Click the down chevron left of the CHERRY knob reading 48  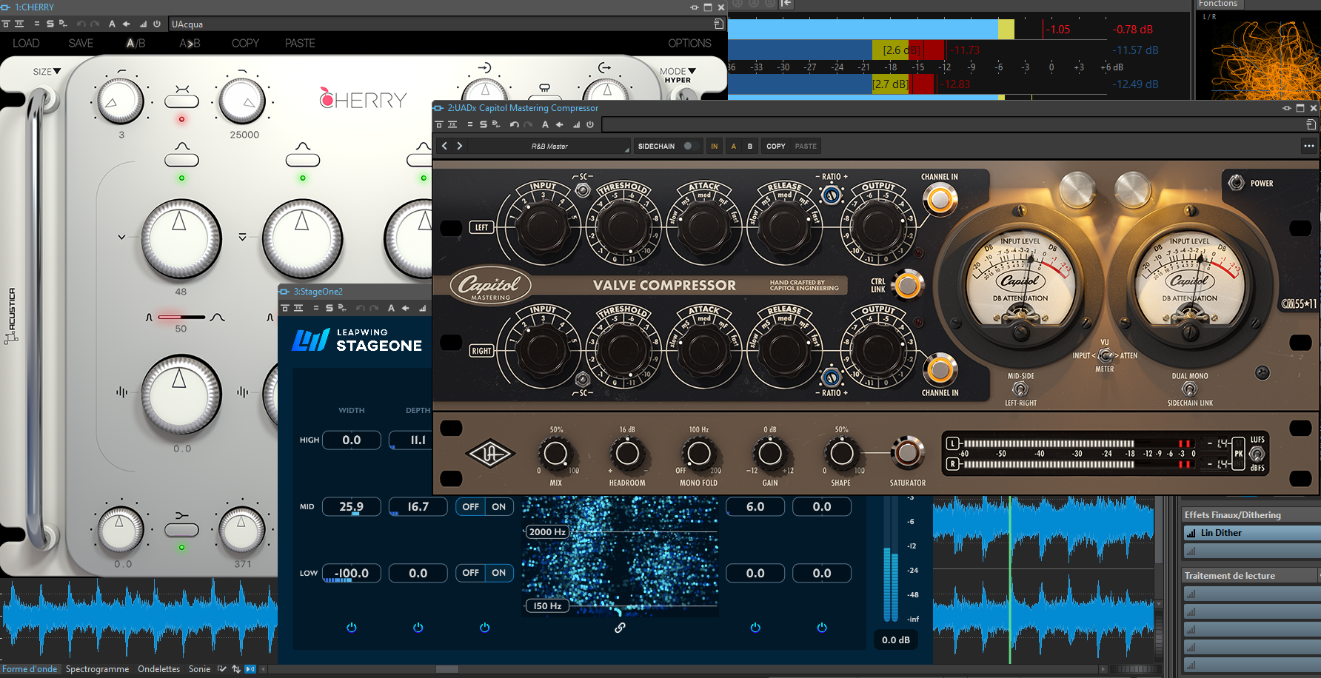click(x=121, y=238)
